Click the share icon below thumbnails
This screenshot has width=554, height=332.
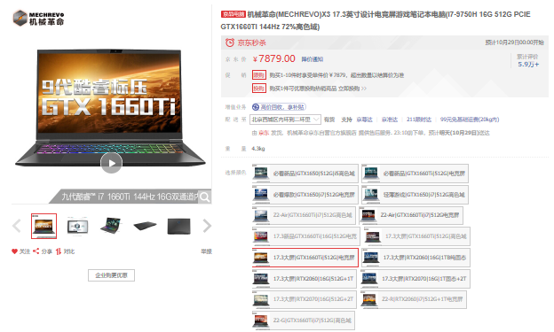pos(36,251)
